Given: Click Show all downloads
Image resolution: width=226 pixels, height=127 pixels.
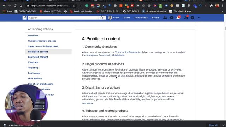Looking at the screenshot, I should (213, 125).
